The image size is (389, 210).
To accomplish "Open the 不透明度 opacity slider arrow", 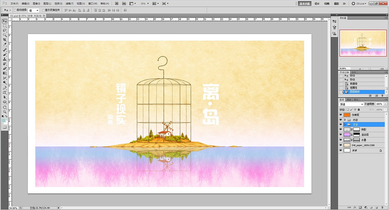I will (386, 104).
